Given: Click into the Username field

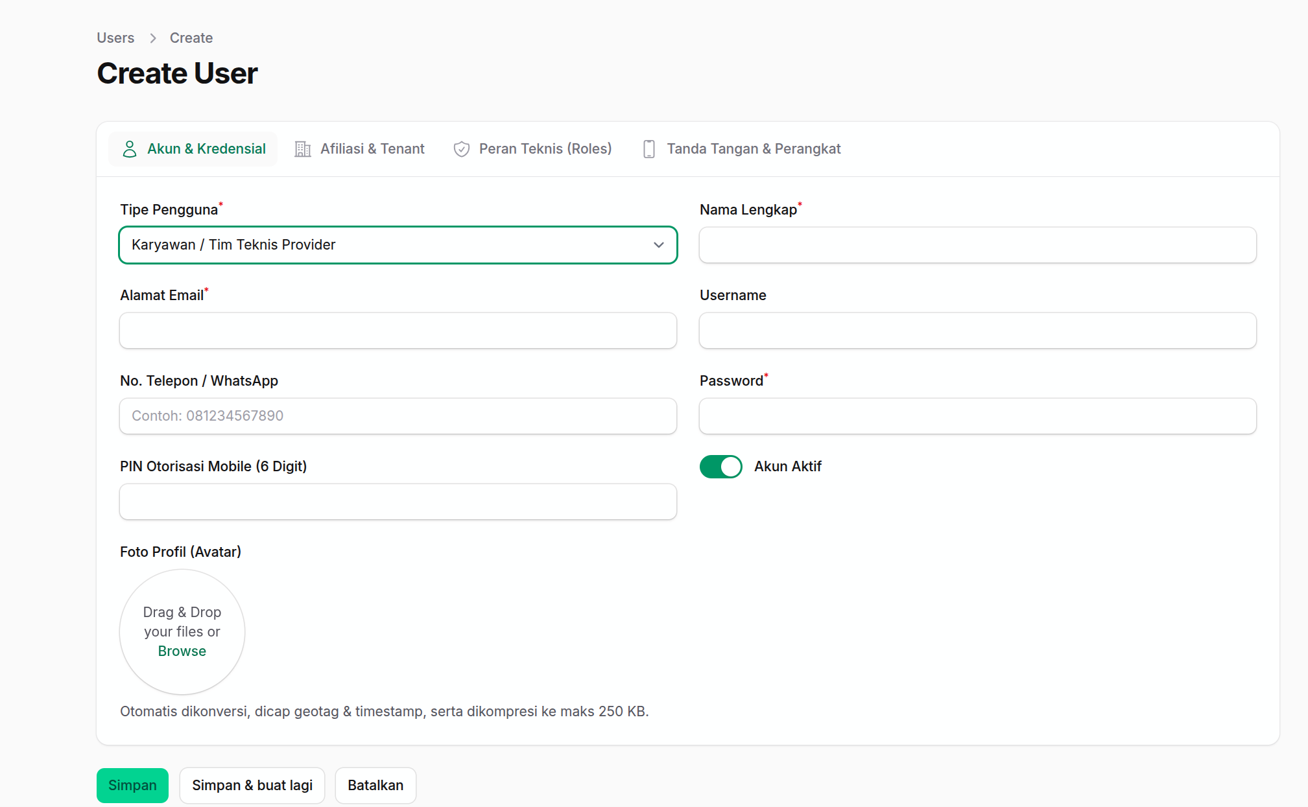Looking at the screenshot, I should tap(978, 331).
